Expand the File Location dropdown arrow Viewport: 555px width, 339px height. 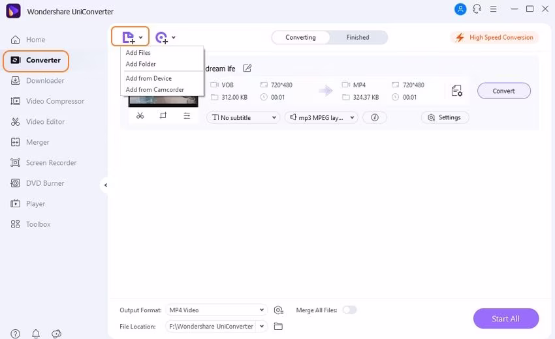pos(262,326)
